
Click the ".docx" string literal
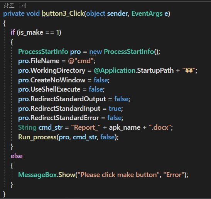tap(160, 127)
